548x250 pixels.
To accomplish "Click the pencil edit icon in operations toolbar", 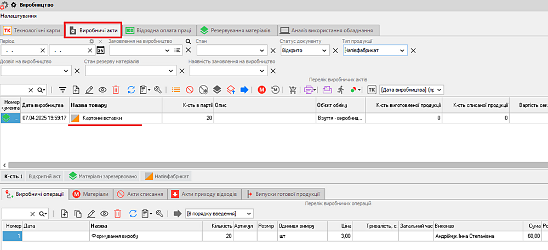I will coord(91,213).
